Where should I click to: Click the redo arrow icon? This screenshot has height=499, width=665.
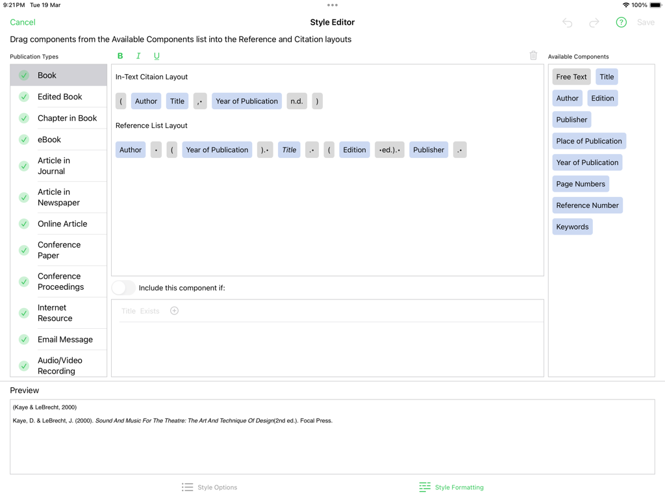(x=594, y=22)
